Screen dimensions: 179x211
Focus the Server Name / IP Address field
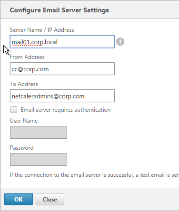point(62,42)
